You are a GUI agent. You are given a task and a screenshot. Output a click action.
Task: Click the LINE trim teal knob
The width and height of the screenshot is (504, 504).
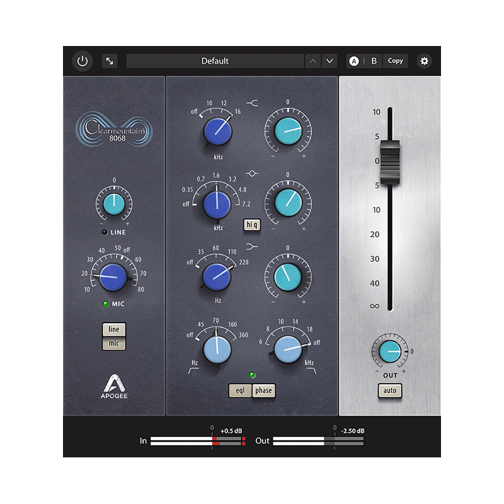tap(114, 204)
